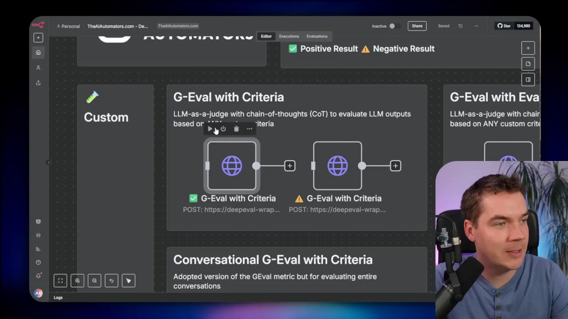Click the zoom in canvas button
The width and height of the screenshot is (568, 319).
coord(78,281)
